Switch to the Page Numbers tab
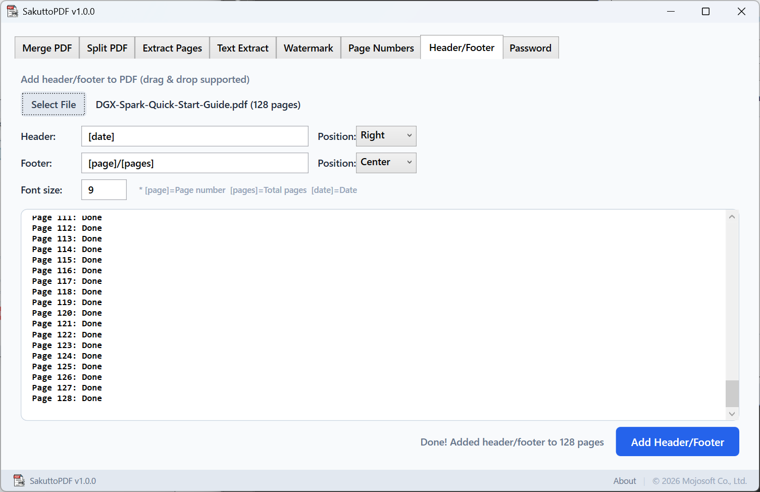Screen dimensions: 760x492 (381, 48)
